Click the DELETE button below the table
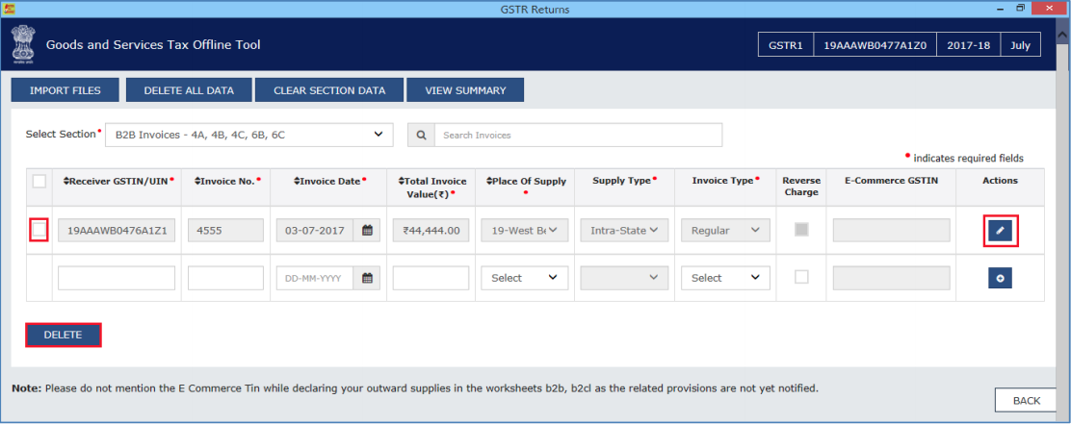The height and width of the screenshot is (424, 1071). (x=63, y=336)
